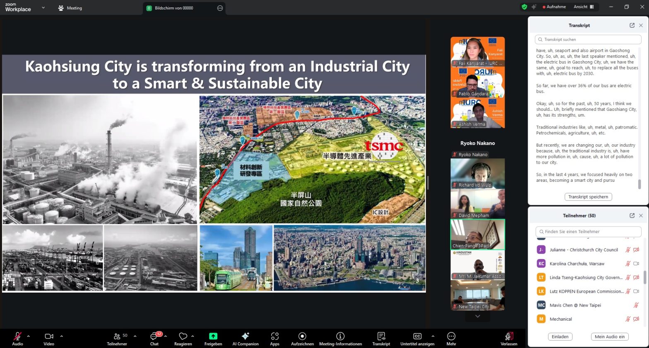Open the Chat icon with 12 notifications
The width and height of the screenshot is (649, 348).
coord(154,336)
